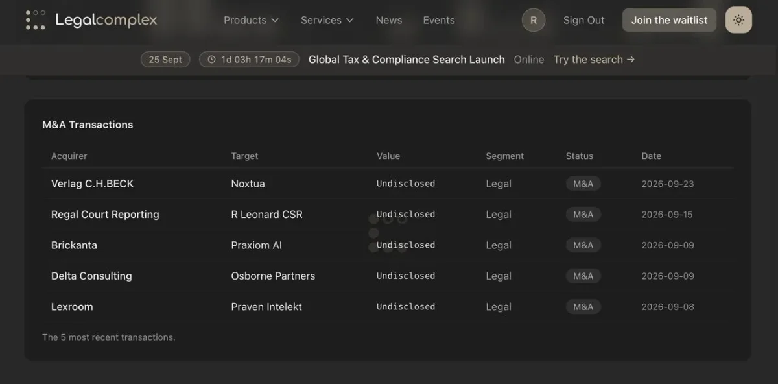Click the Online event status label
The width and height of the screenshot is (778, 384).
point(529,60)
